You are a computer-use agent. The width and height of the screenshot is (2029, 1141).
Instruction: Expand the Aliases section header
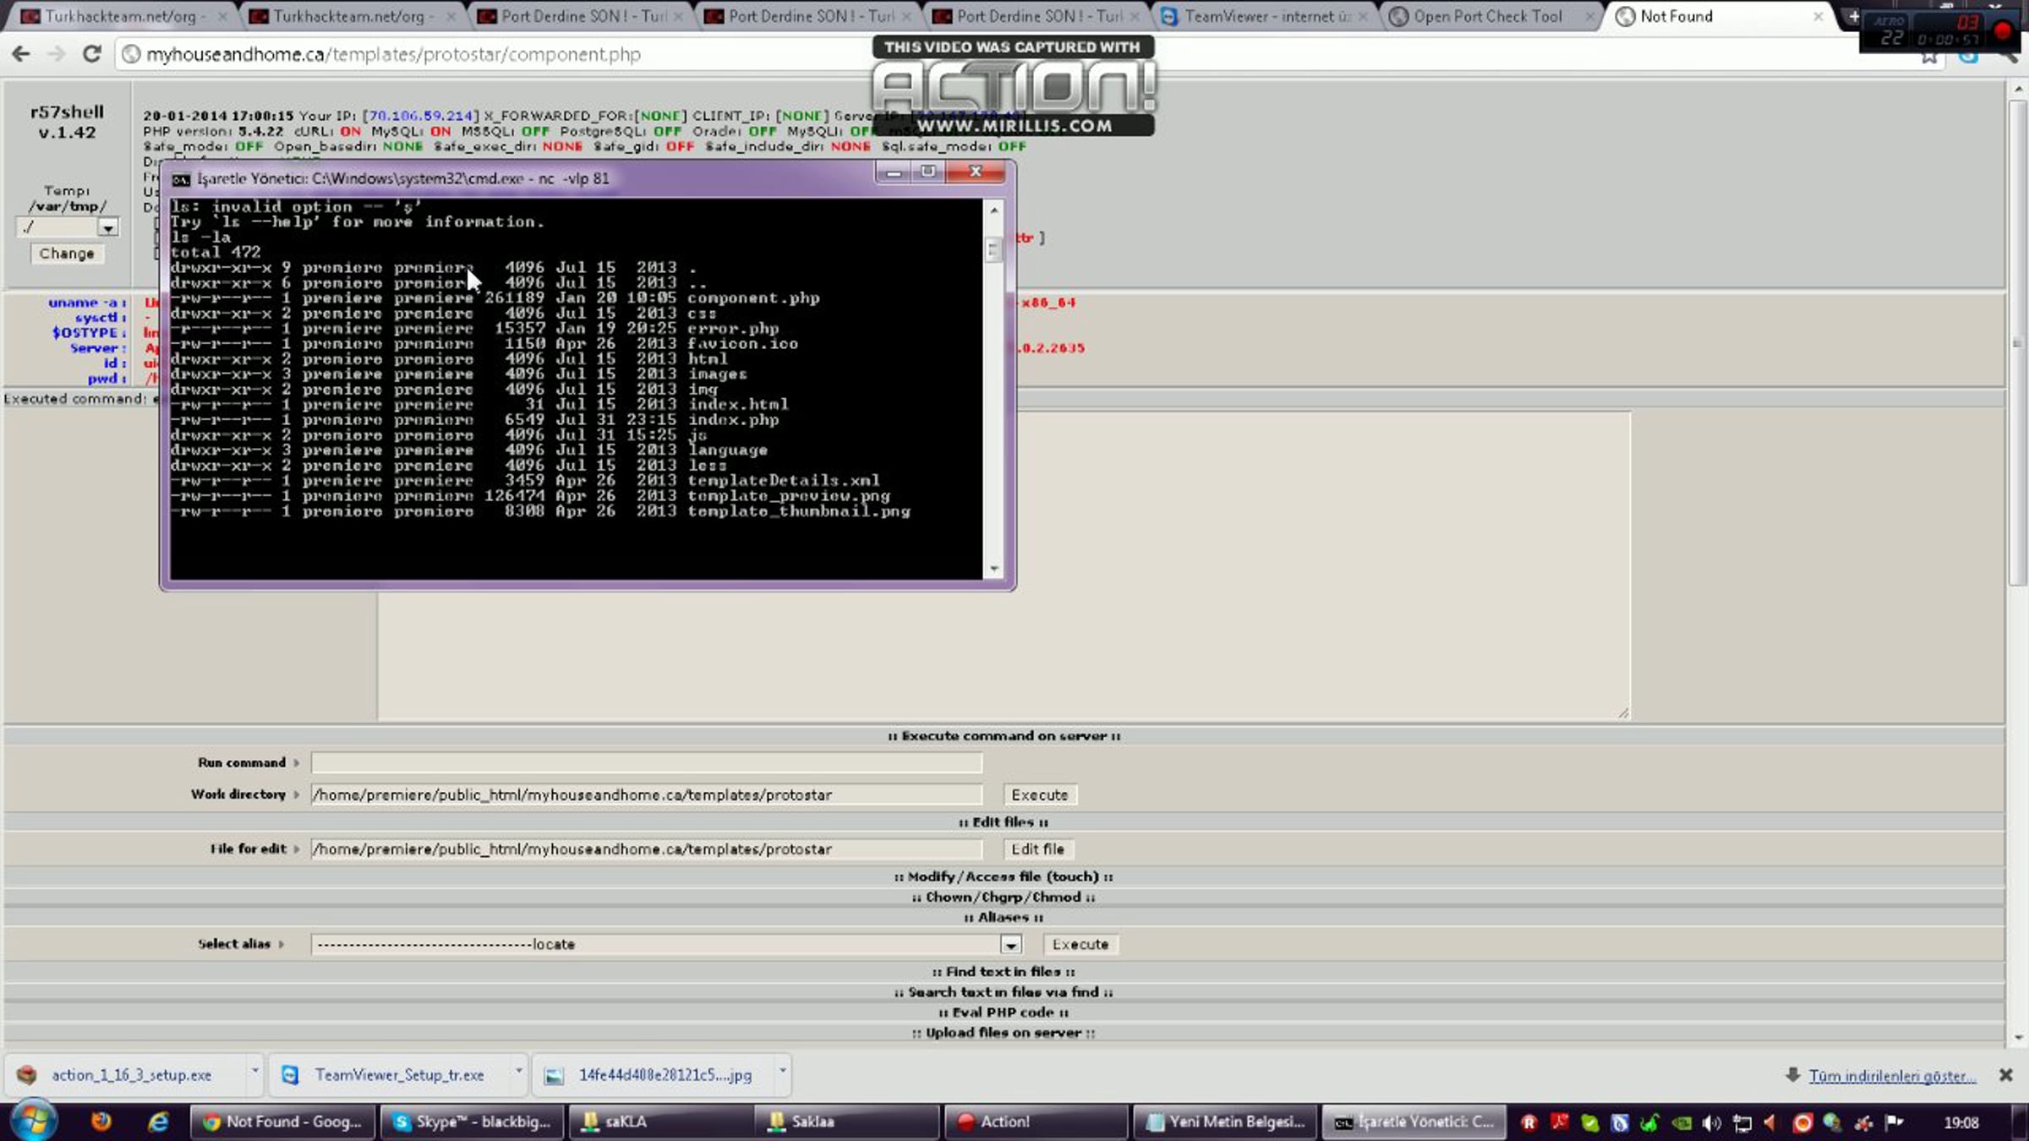coord(1004,917)
